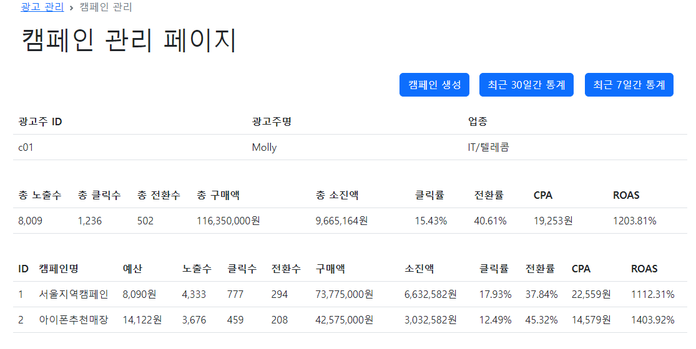Viewport: 696px width, 349px height.
Task: Click the campaign ID column header
Action: [23, 269]
